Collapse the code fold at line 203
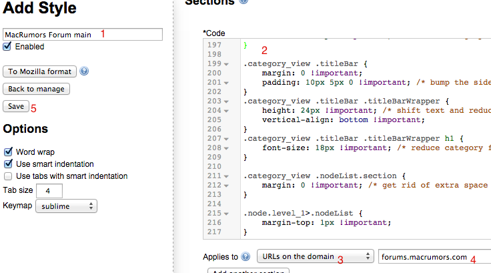Screen dimensions: 491x273 pos(226,101)
